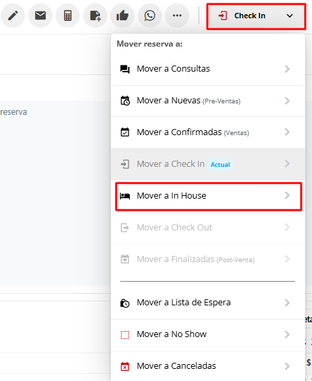
Task: Click the pencil edit icon
Action: [13, 16]
